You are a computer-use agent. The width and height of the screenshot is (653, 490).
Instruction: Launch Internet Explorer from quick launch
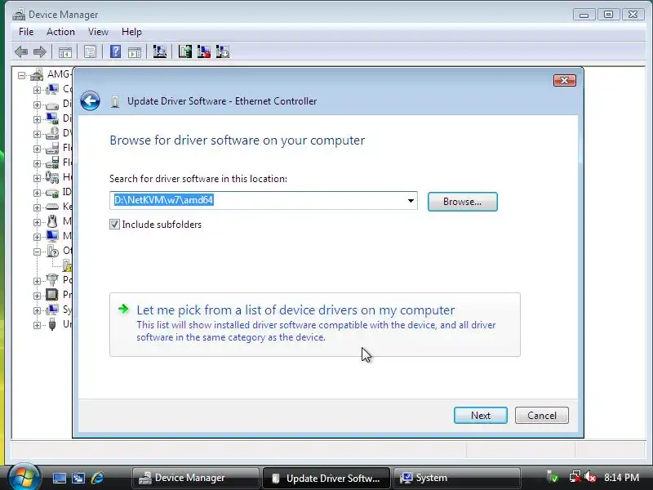click(x=97, y=478)
